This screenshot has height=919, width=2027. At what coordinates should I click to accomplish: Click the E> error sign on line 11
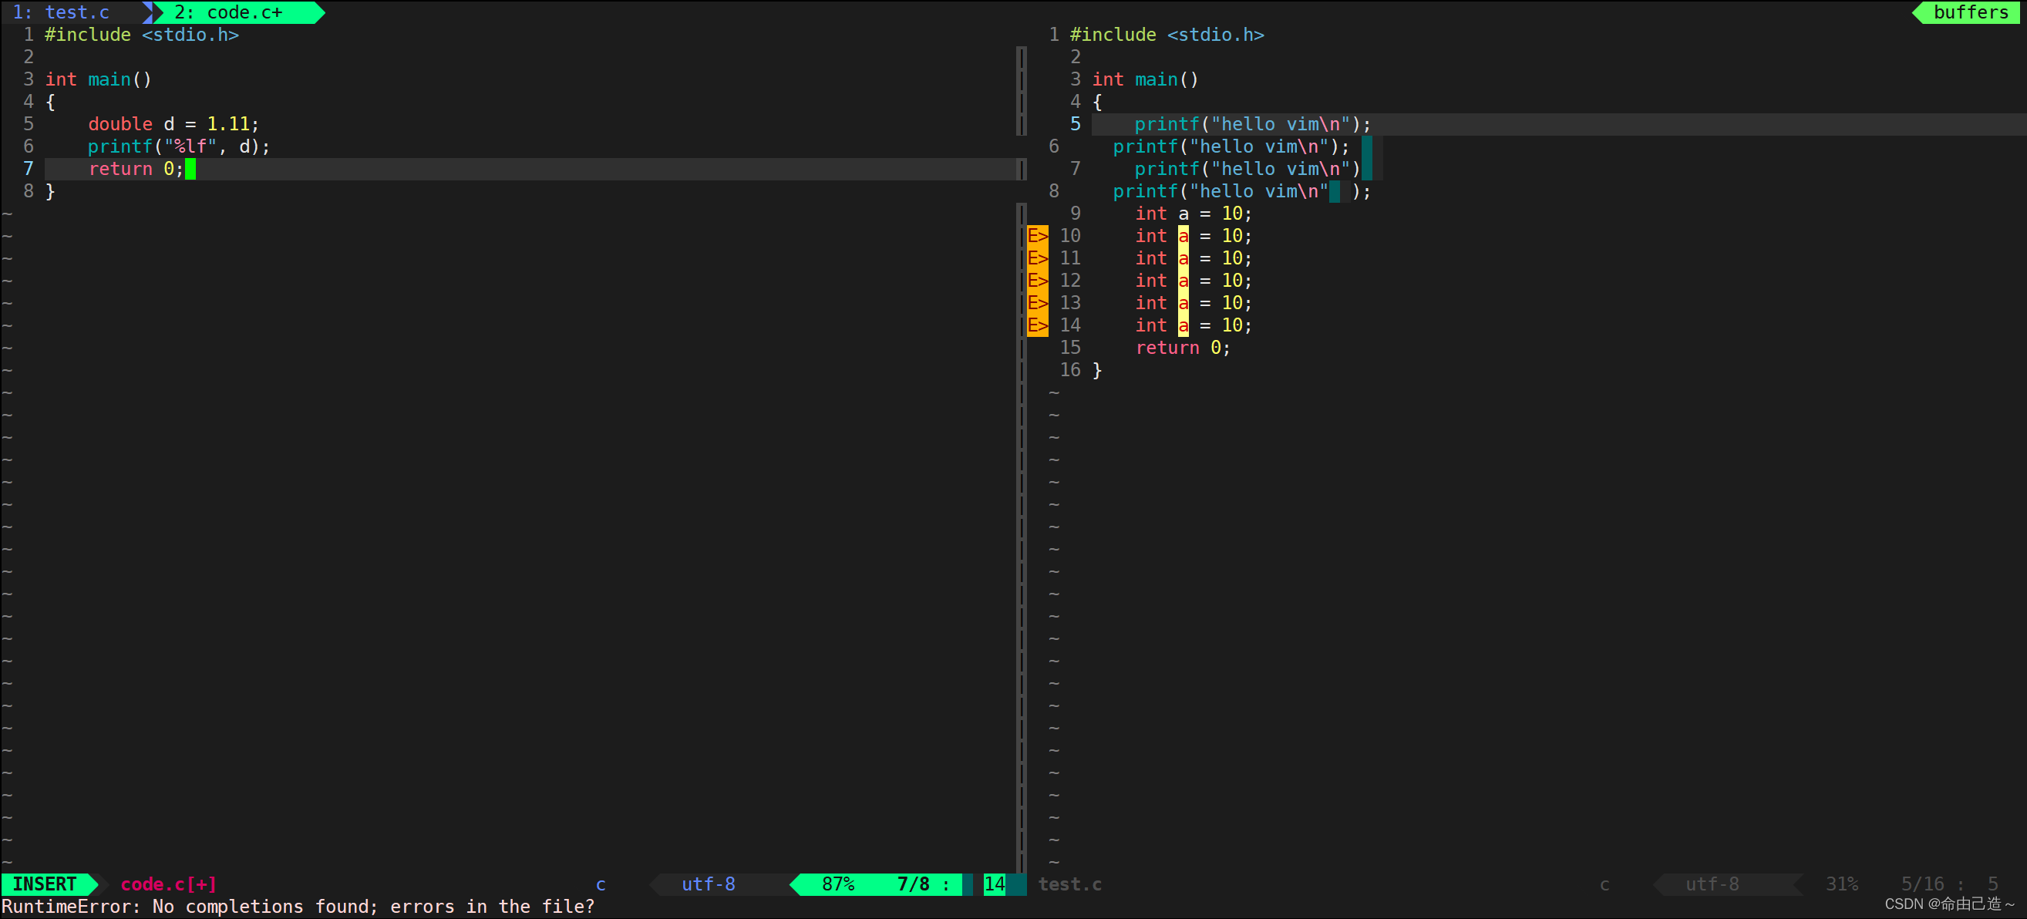pyautogui.click(x=1038, y=258)
